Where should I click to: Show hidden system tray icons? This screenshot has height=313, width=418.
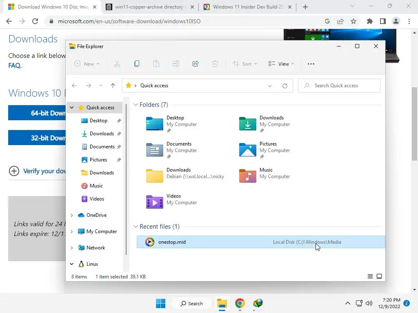pyautogui.click(x=348, y=303)
